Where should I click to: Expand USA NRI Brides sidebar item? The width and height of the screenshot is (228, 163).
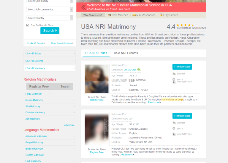[50, 54]
